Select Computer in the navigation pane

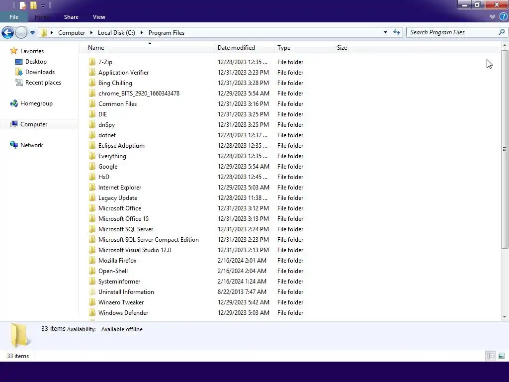point(34,124)
